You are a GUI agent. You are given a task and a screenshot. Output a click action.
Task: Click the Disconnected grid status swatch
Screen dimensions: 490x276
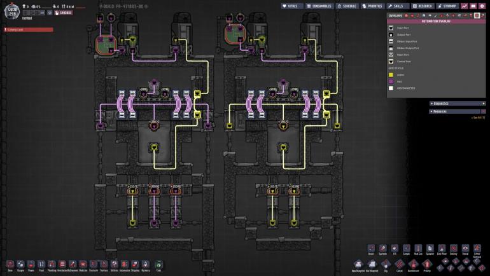(x=391, y=88)
